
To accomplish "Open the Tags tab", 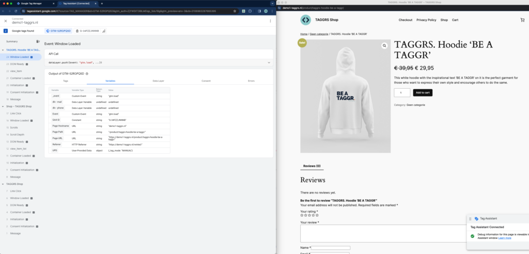I will click(x=66, y=81).
